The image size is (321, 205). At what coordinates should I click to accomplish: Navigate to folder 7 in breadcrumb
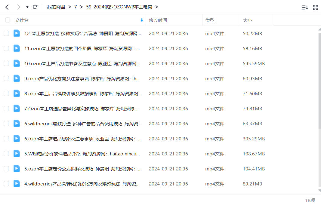[76, 7]
